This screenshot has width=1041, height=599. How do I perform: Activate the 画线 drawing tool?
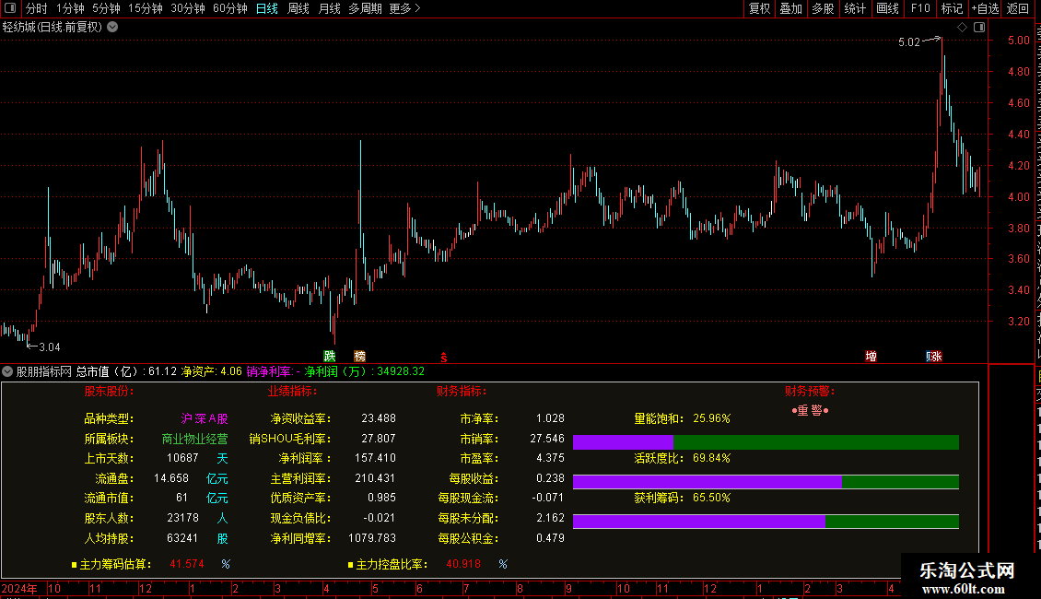[888, 8]
